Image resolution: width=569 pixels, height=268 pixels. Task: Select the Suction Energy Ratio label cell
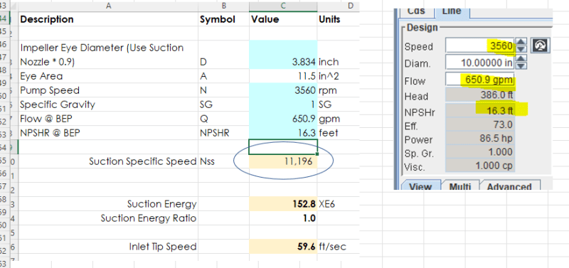coord(108,218)
